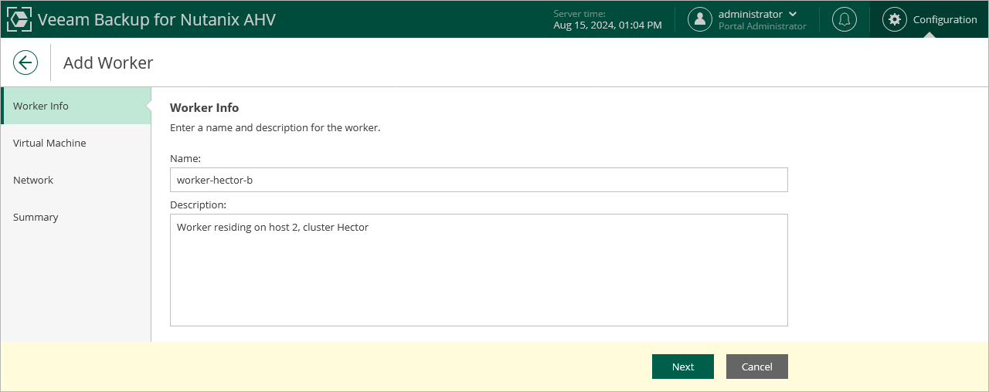Click the 'Description:' field label
989x392 pixels.
pyautogui.click(x=199, y=204)
